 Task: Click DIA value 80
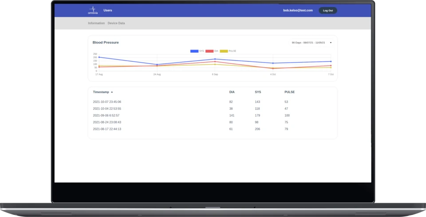coord(231,122)
